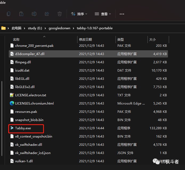Select icudtl.dat file name
185x170 pixels.
(x=22, y=71)
